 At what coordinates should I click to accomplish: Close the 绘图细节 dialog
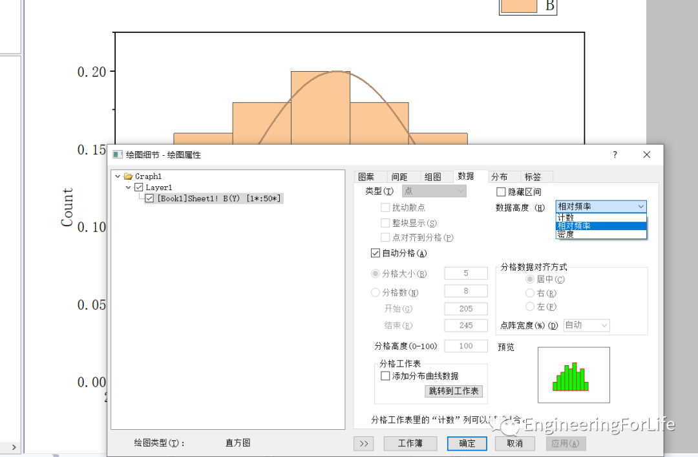[647, 154]
